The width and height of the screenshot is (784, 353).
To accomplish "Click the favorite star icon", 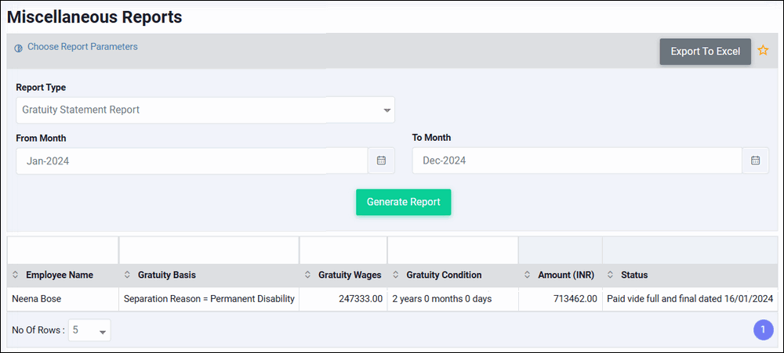I will pyautogui.click(x=763, y=50).
